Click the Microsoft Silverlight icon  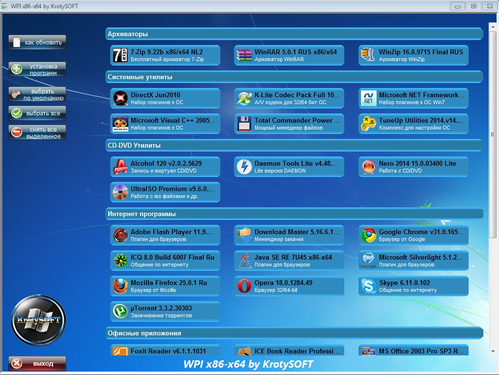pos(368,261)
